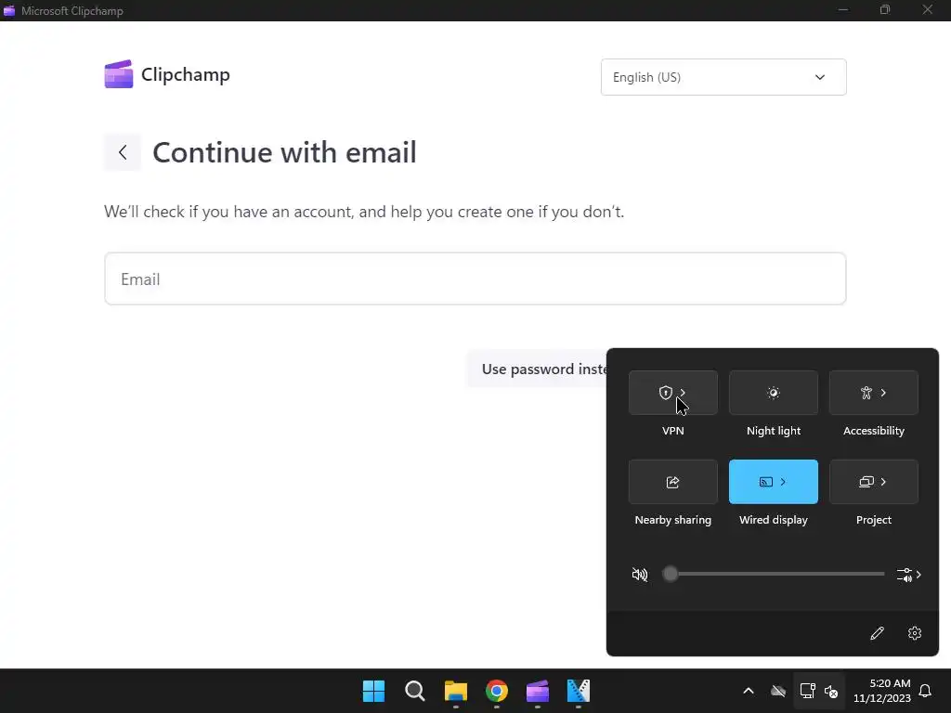Click the network tray icon
The image size is (951, 713).
point(807,691)
